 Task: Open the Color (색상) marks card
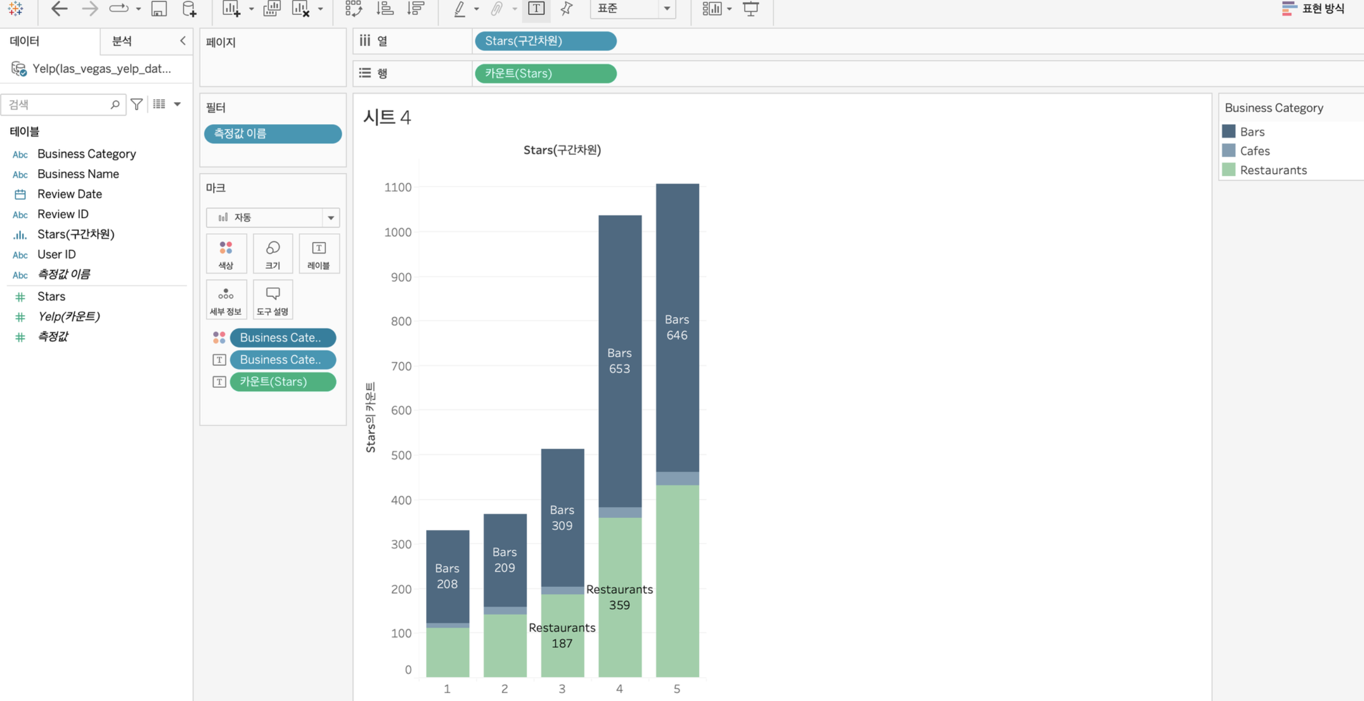tap(226, 254)
